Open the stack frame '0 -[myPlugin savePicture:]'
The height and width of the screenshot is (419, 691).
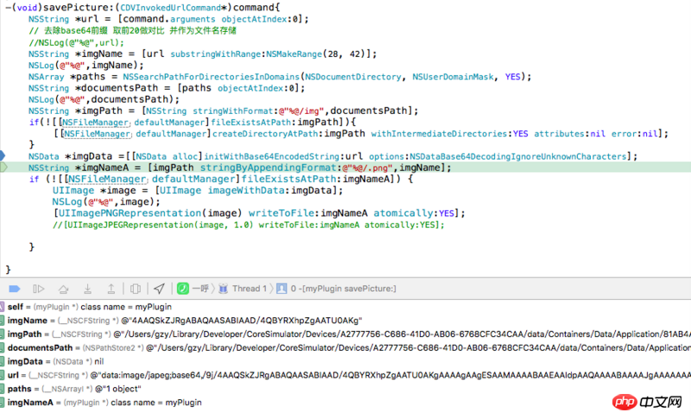click(336, 289)
